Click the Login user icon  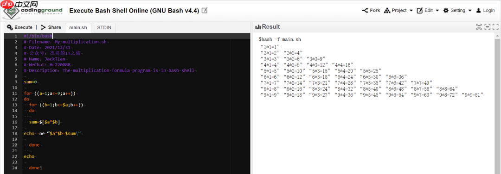478,11
